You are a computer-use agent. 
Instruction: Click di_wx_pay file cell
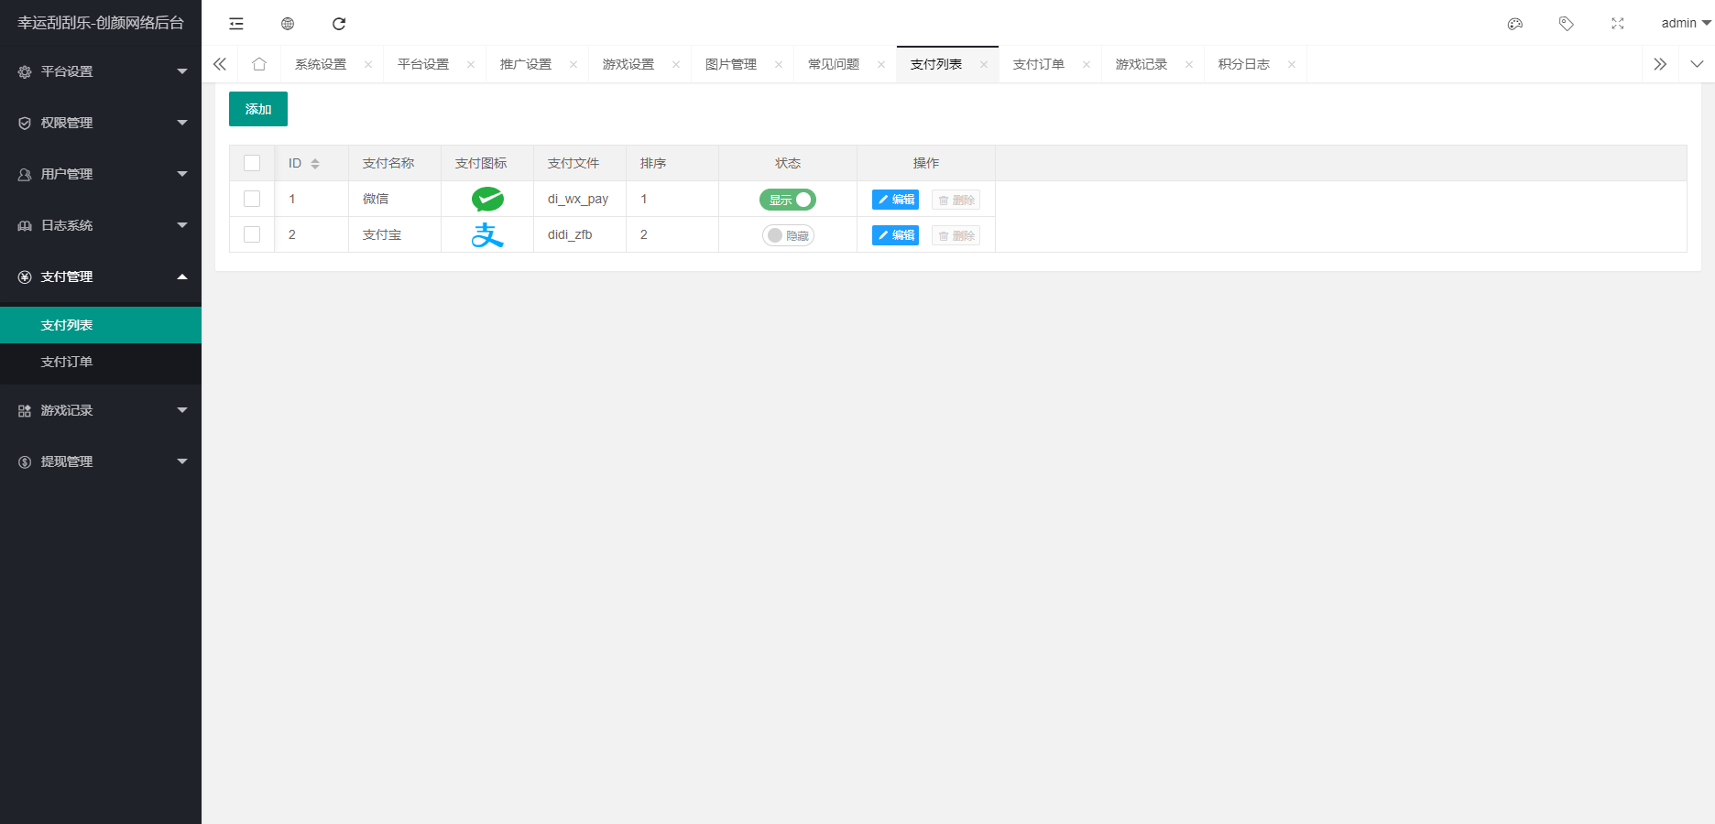tap(578, 199)
